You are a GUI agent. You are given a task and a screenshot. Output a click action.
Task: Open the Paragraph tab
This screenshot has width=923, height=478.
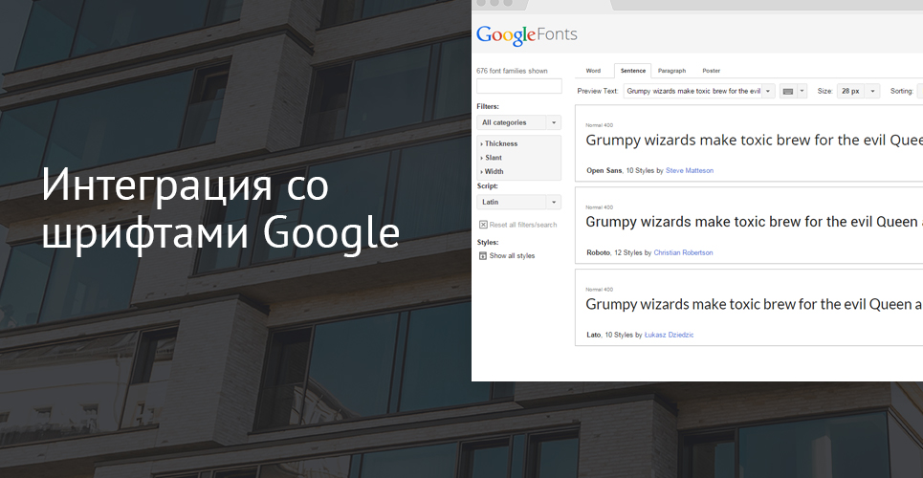point(671,71)
